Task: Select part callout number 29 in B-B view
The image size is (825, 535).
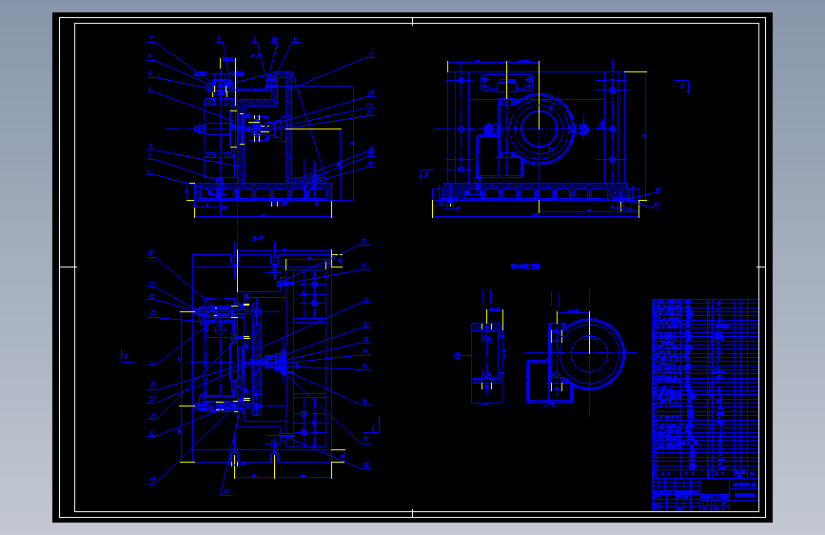Action: [x=363, y=242]
